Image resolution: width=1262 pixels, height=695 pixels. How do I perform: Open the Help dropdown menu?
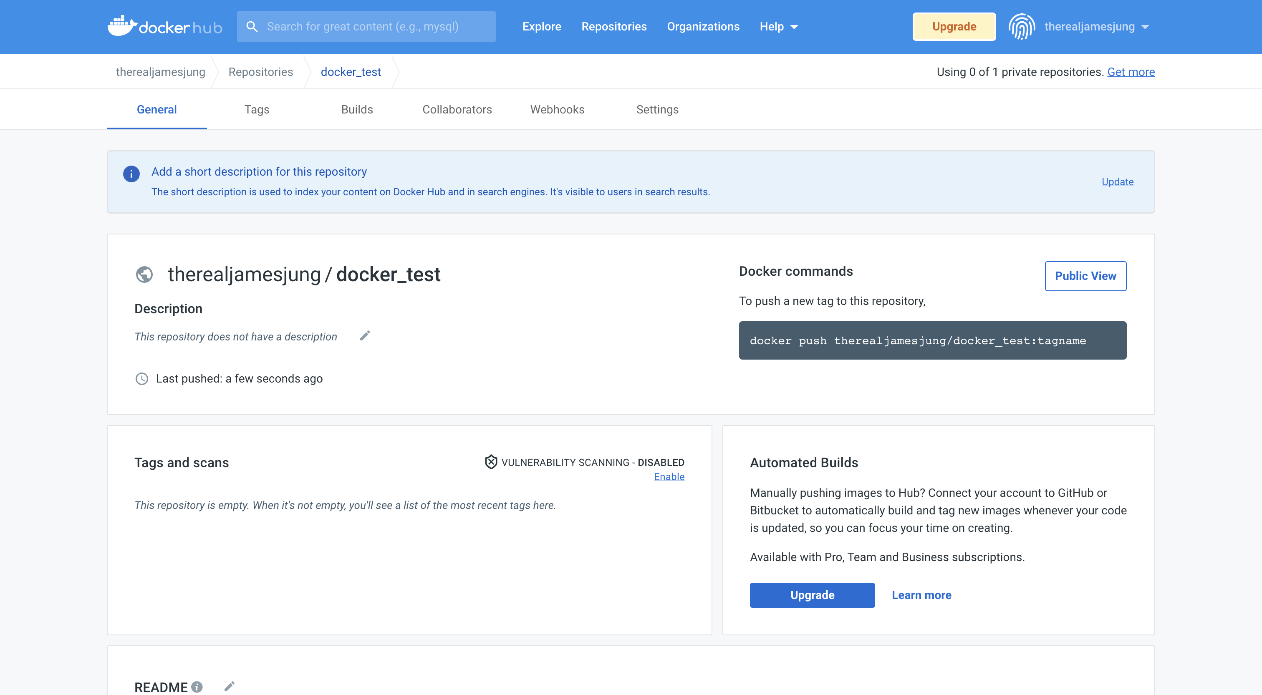click(x=778, y=26)
